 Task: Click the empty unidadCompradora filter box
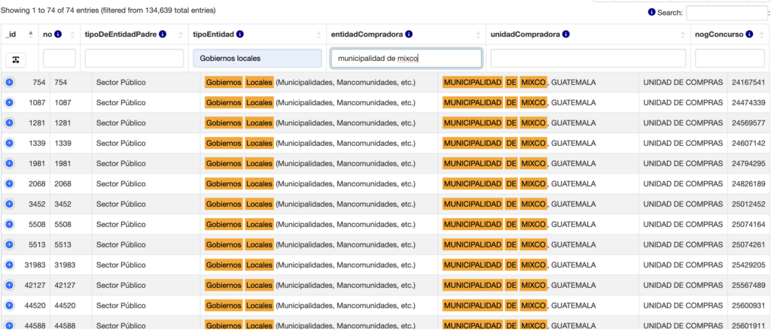pyautogui.click(x=588, y=59)
